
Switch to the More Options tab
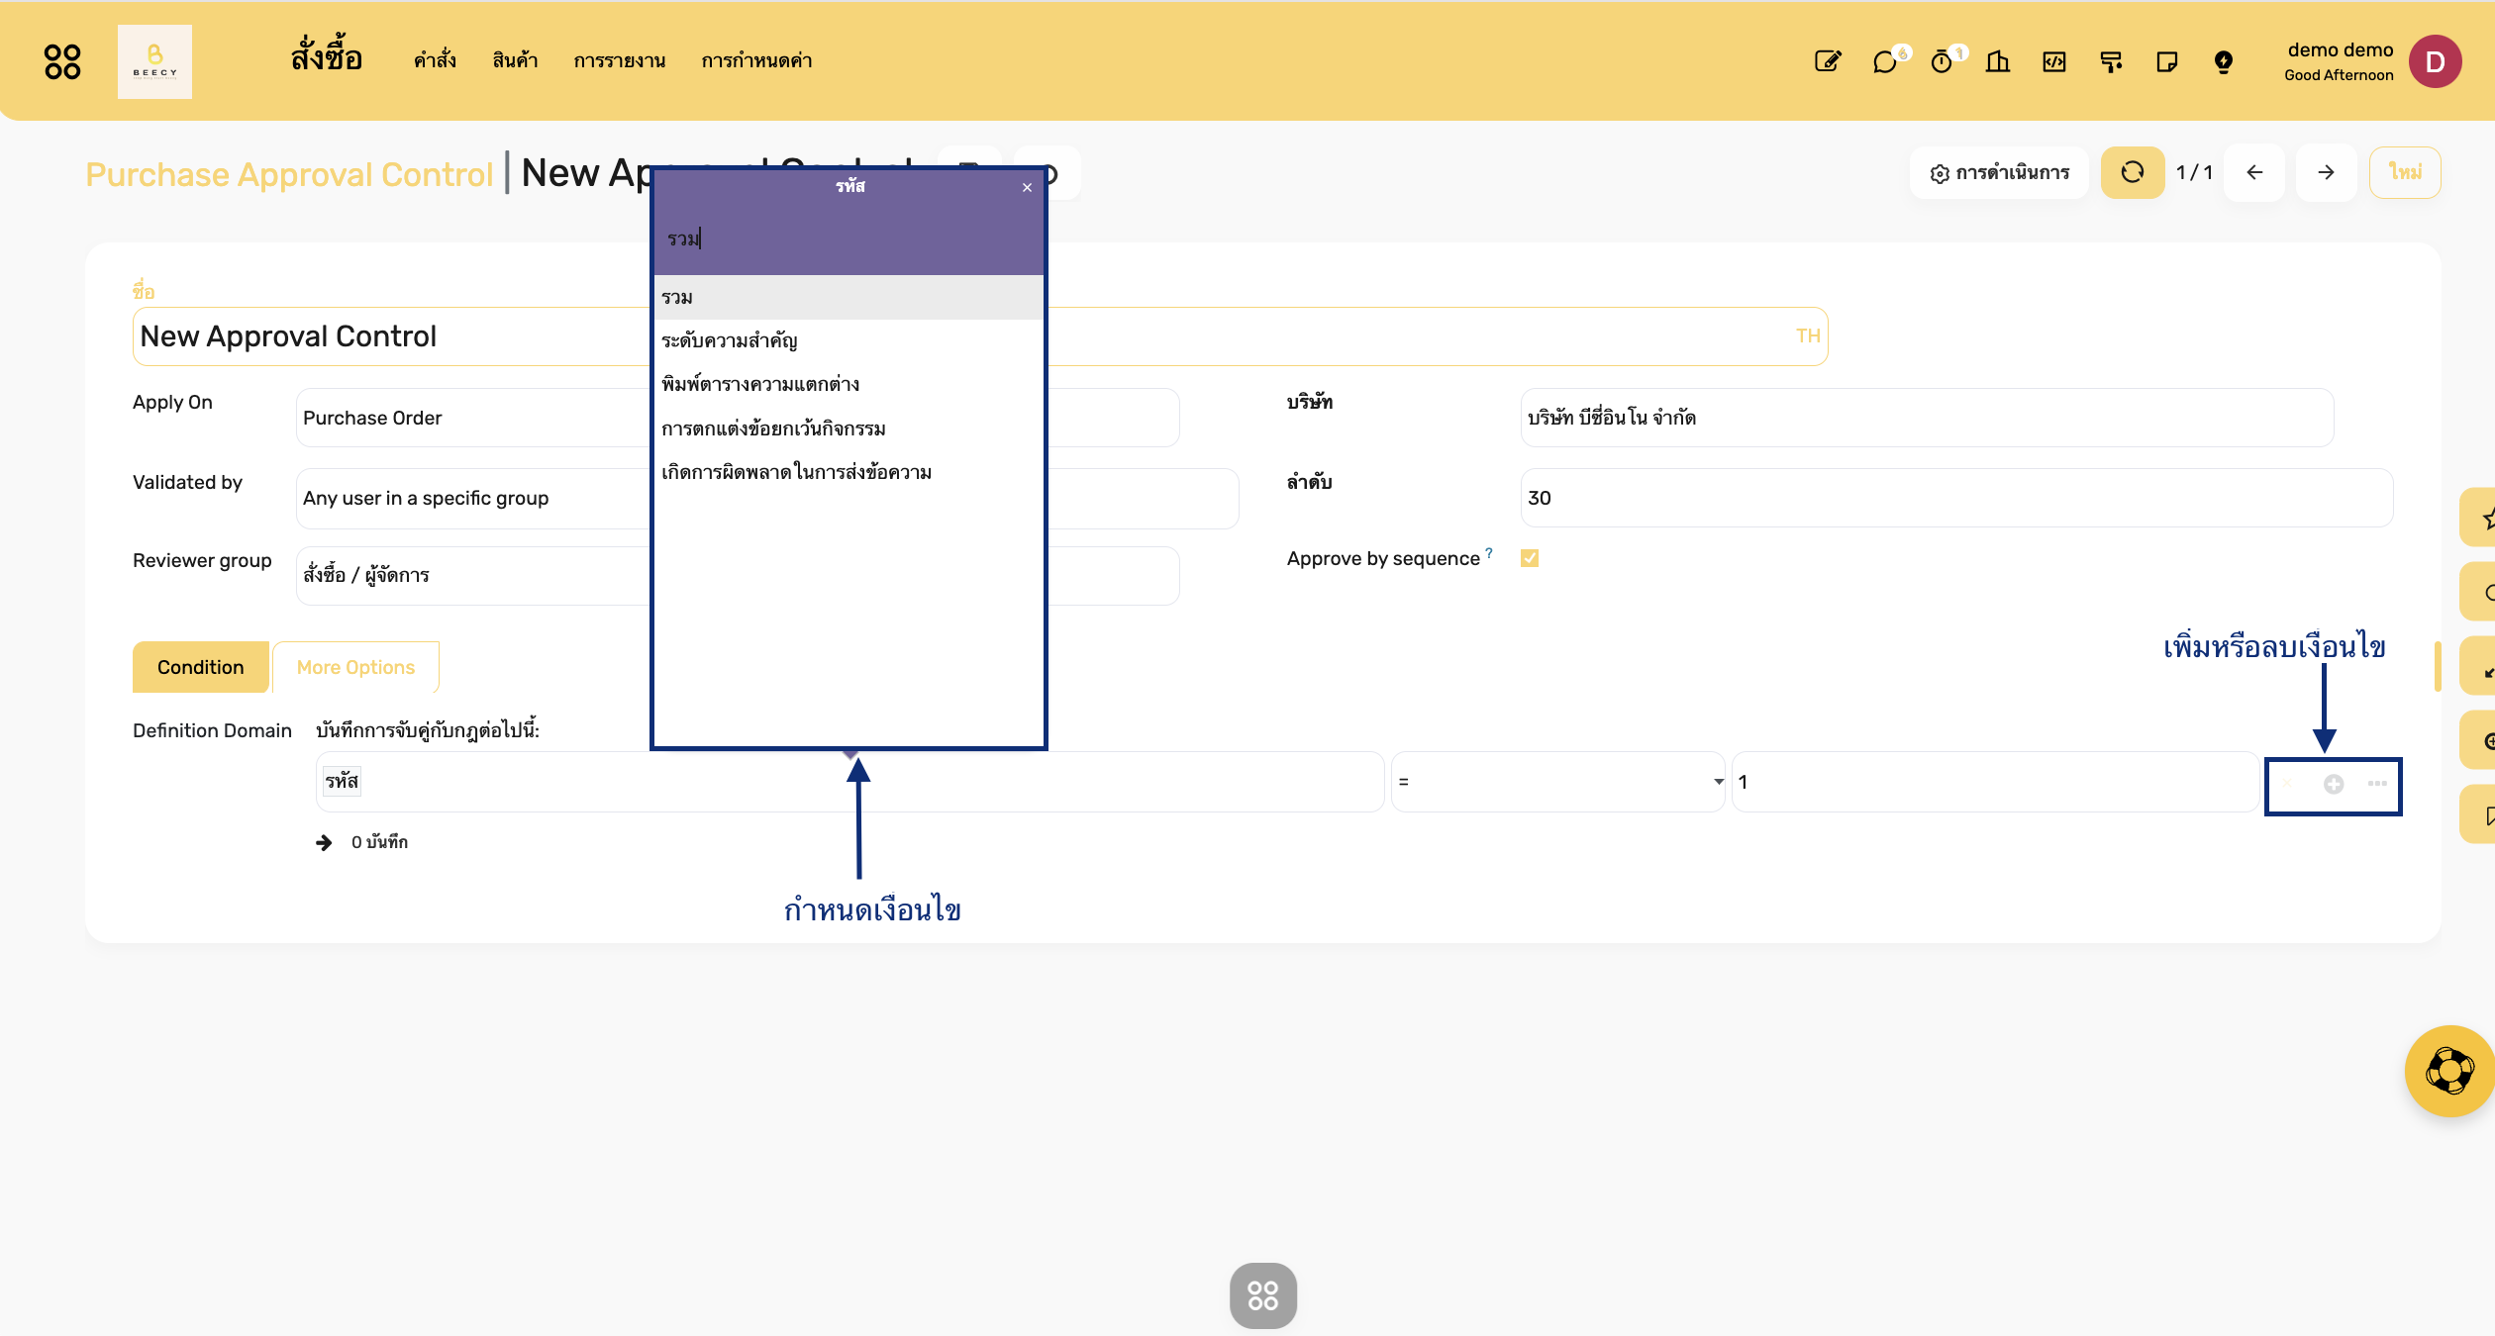pyautogui.click(x=355, y=667)
